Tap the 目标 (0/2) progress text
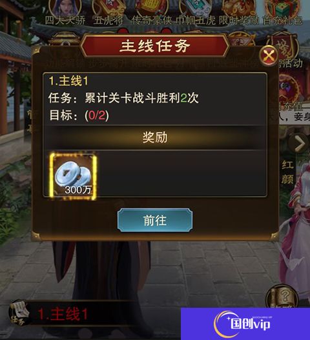This screenshot has width=310, height=340. [x=79, y=115]
